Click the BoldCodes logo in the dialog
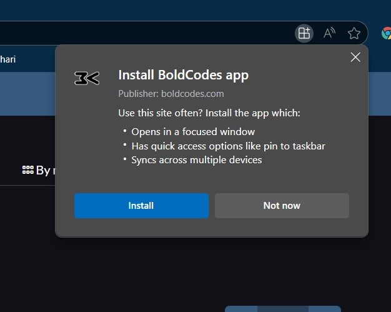391x312 pixels. [87, 78]
